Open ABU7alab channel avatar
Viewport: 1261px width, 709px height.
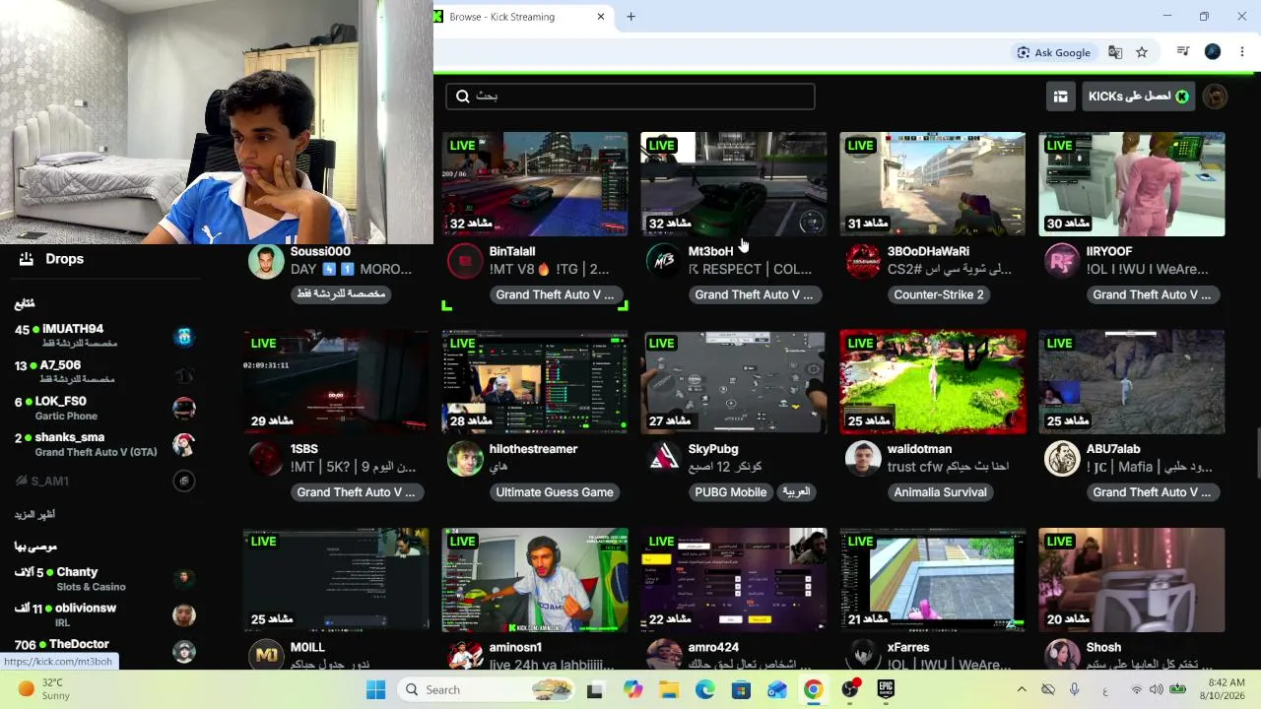pos(1062,459)
